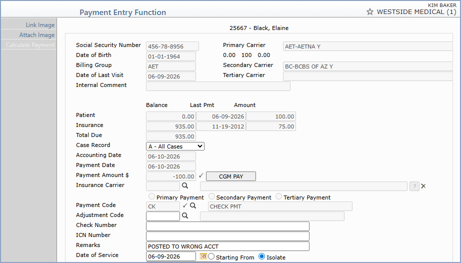Open the Adjustment Code search magnifier
461x263 pixels.
point(185,215)
